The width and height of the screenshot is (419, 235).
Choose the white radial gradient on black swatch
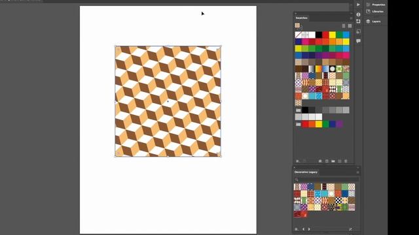pos(333,69)
